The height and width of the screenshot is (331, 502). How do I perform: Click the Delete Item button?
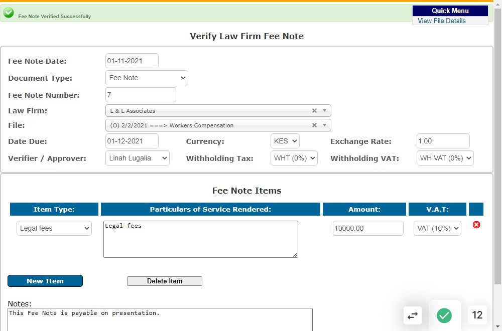(x=165, y=281)
